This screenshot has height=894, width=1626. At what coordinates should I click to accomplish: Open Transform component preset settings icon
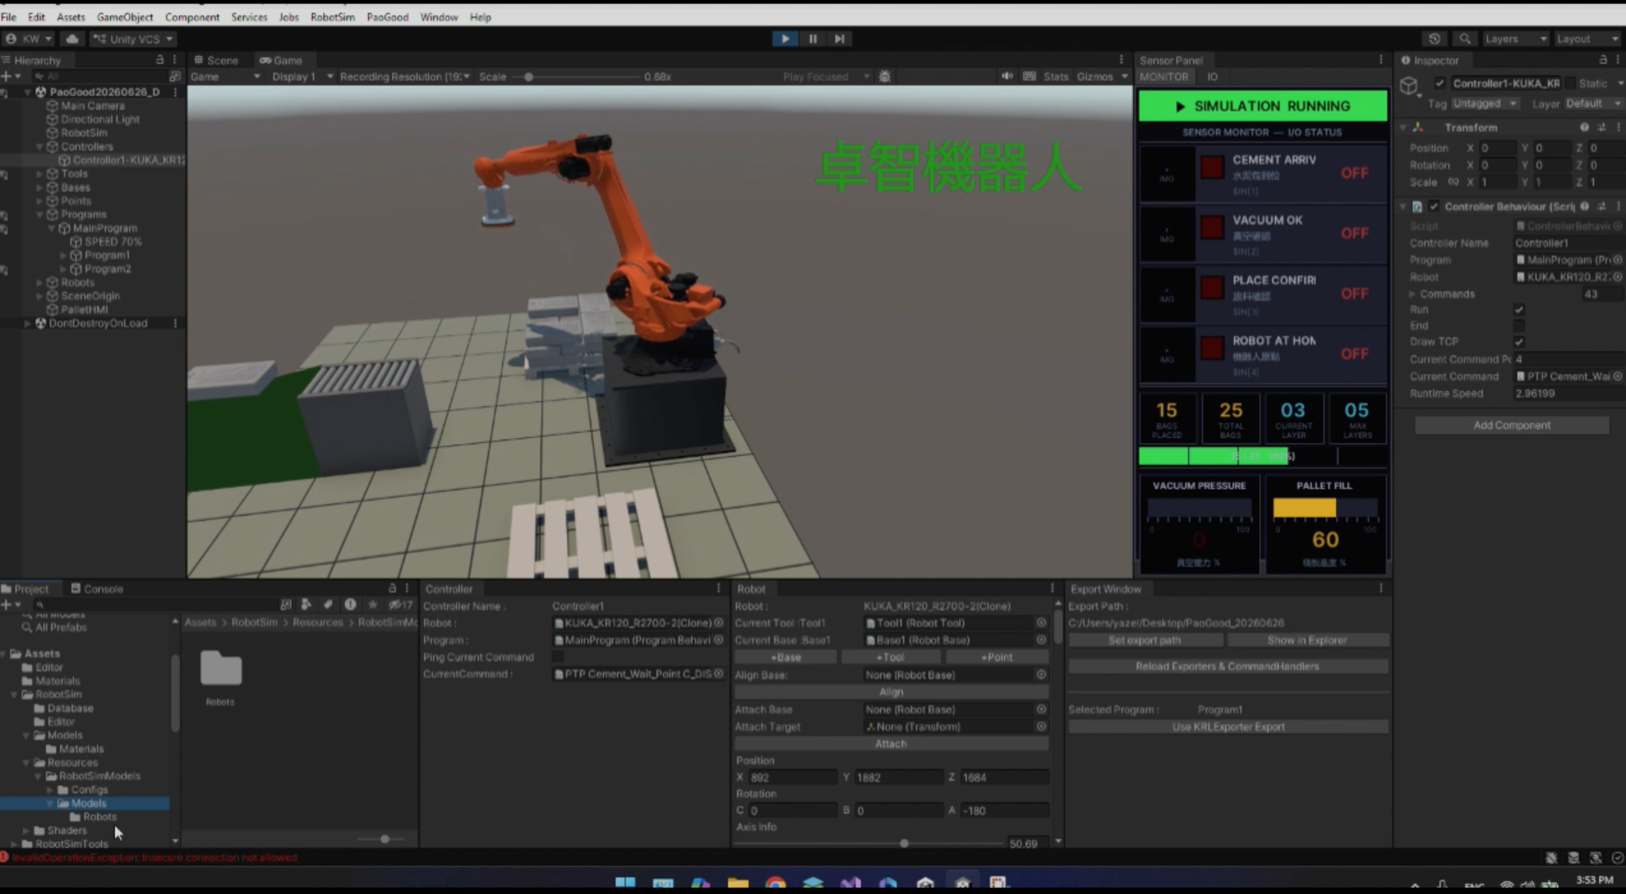[1602, 127]
